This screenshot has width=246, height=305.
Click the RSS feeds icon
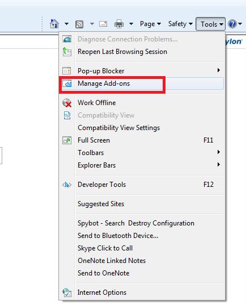79,24
